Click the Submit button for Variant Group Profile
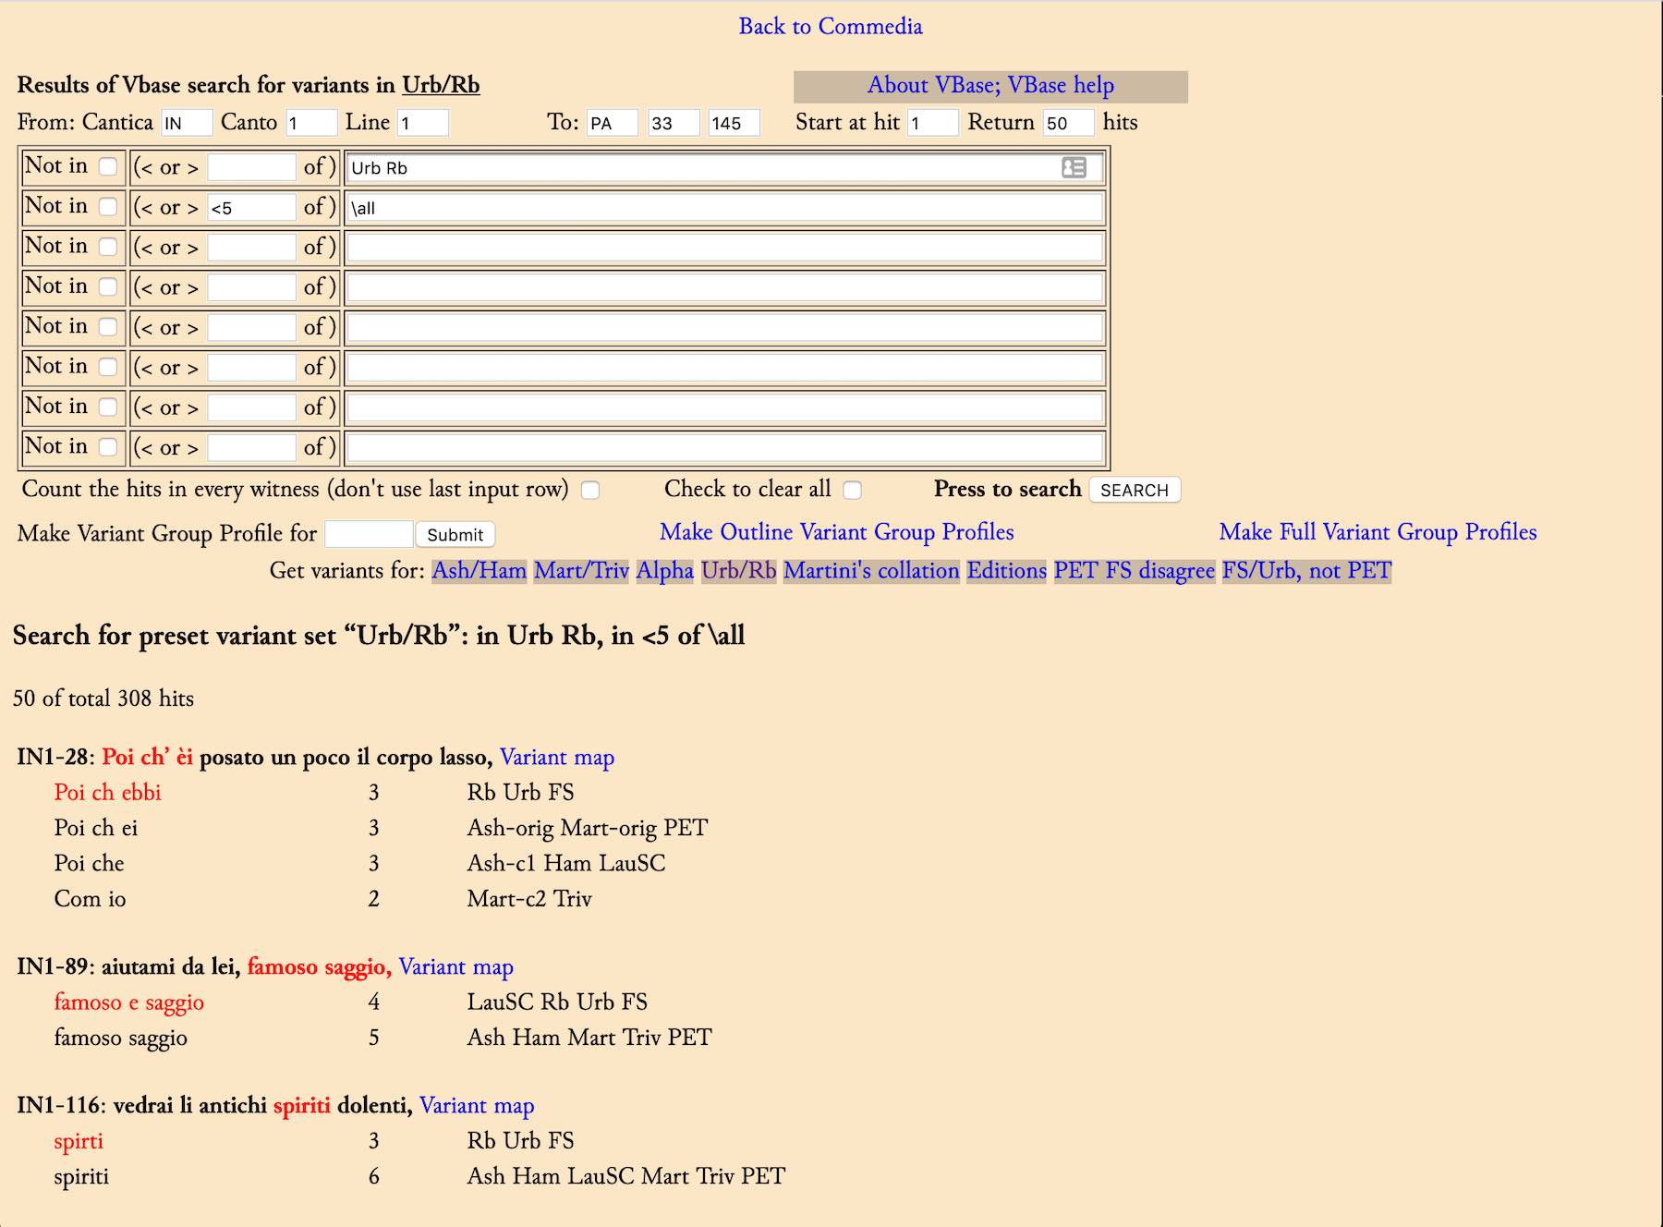This screenshot has width=1663, height=1227. click(455, 534)
